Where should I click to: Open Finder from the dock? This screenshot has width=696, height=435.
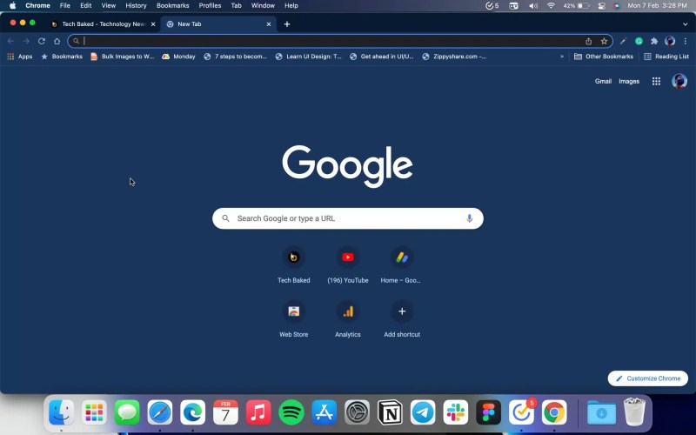click(61, 412)
